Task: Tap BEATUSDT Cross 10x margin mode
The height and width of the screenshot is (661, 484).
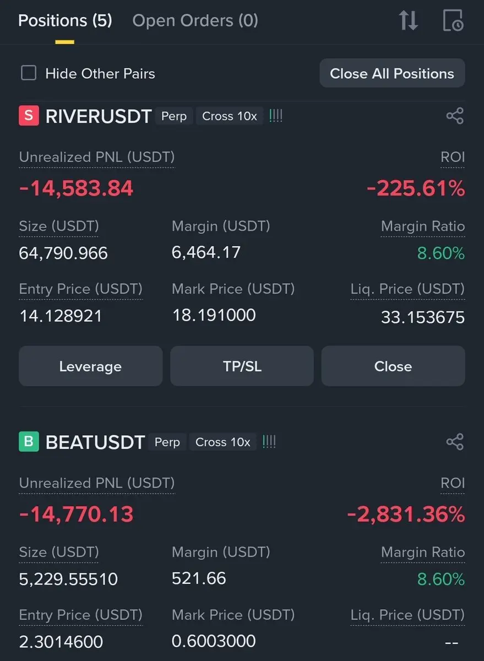Action: coord(223,442)
